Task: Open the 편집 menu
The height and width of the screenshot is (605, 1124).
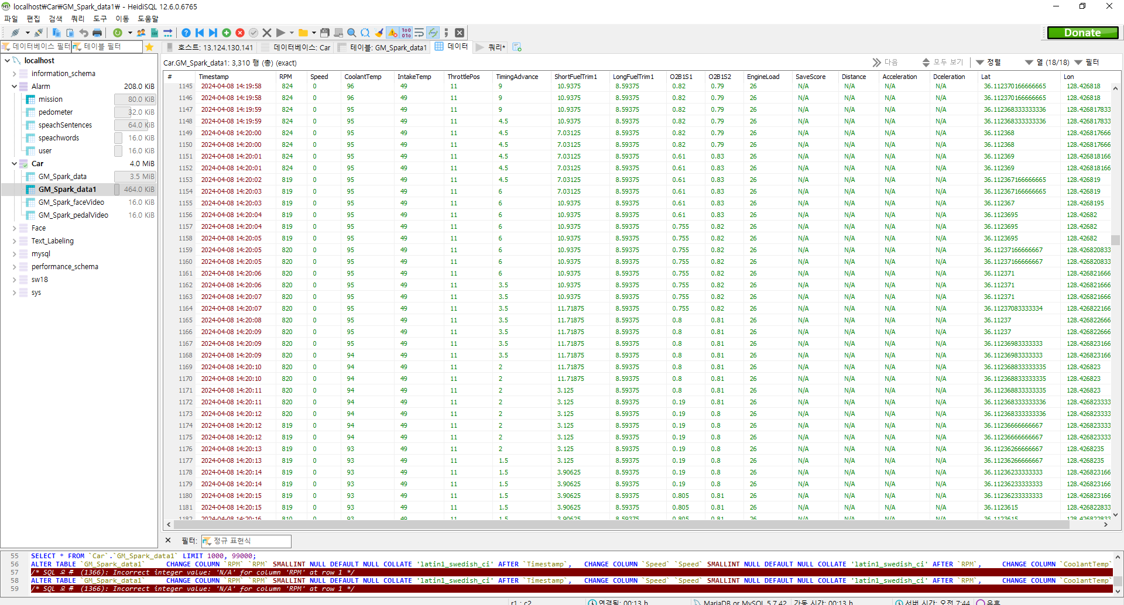Action: (x=33, y=19)
